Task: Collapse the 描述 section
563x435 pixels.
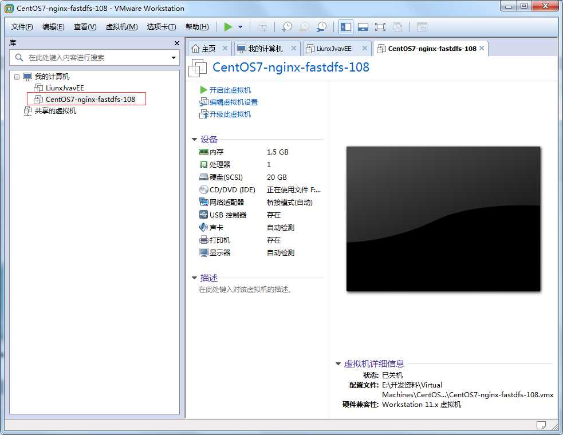Action: click(x=195, y=278)
